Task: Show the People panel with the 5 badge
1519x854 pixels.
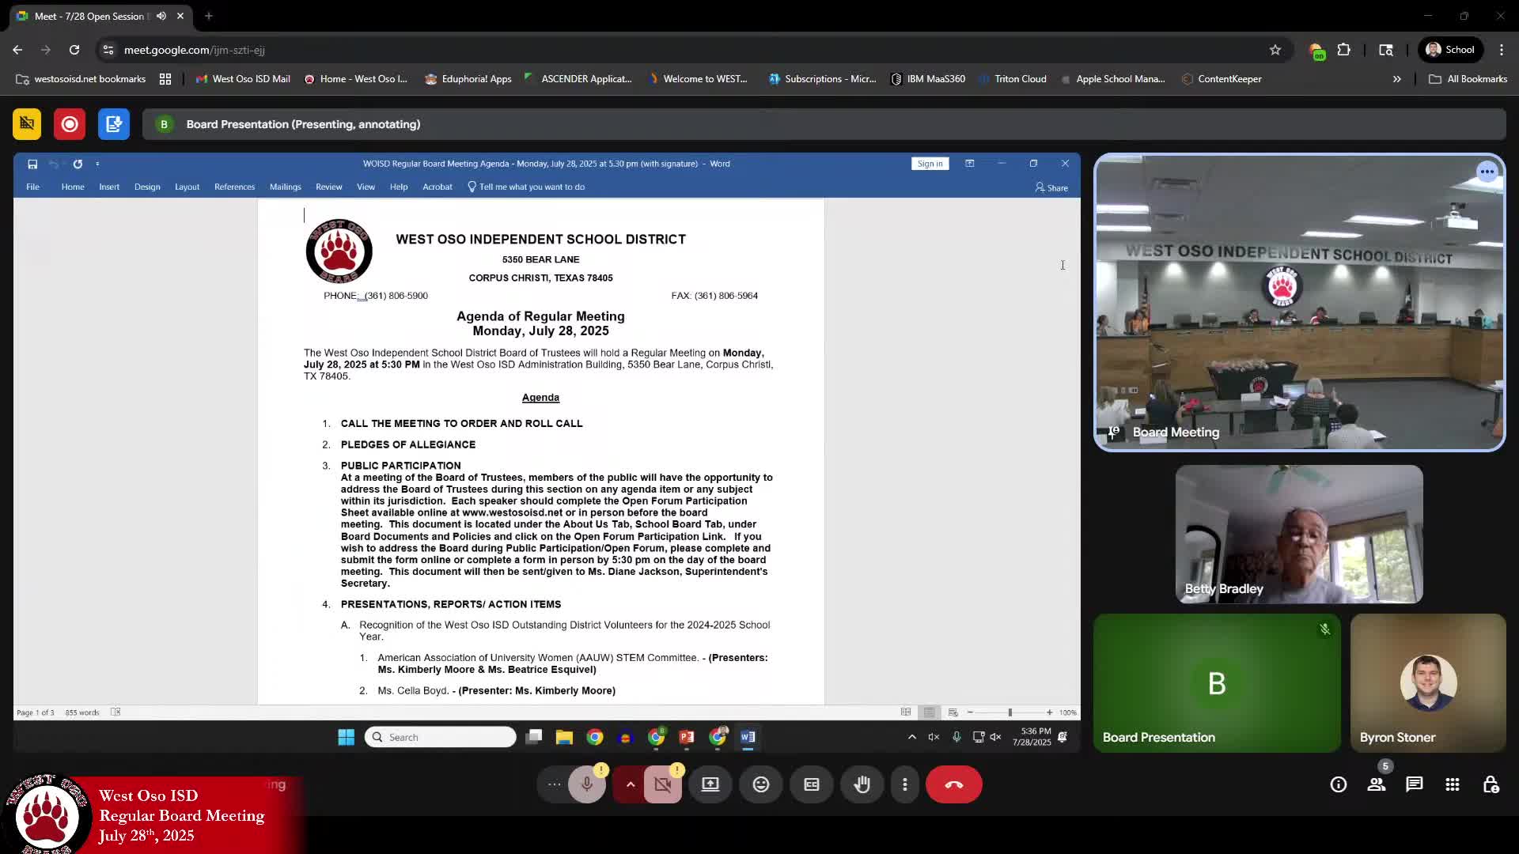Action: click(1377, 784)
